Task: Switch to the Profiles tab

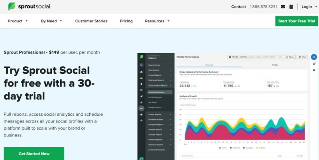Action: pyautogui.click(x=275, y=65)
